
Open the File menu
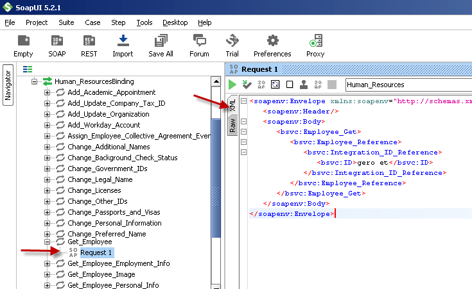pos(10,22)
